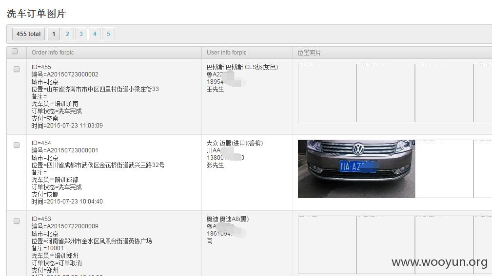Click the text 支付=郑州

tap(44, 270)
